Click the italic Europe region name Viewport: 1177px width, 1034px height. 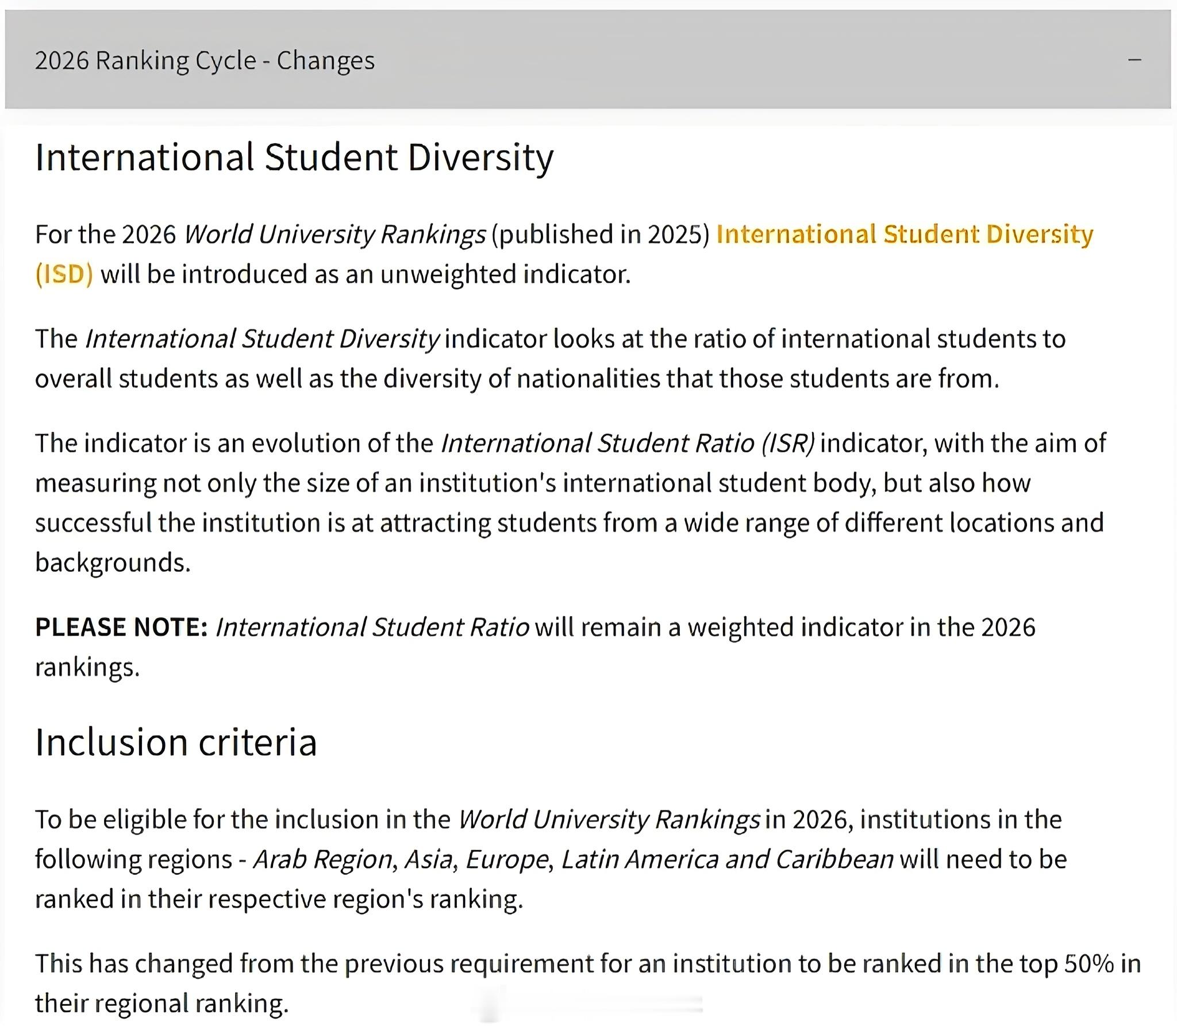pyautogui.click(x=506, y=859)
